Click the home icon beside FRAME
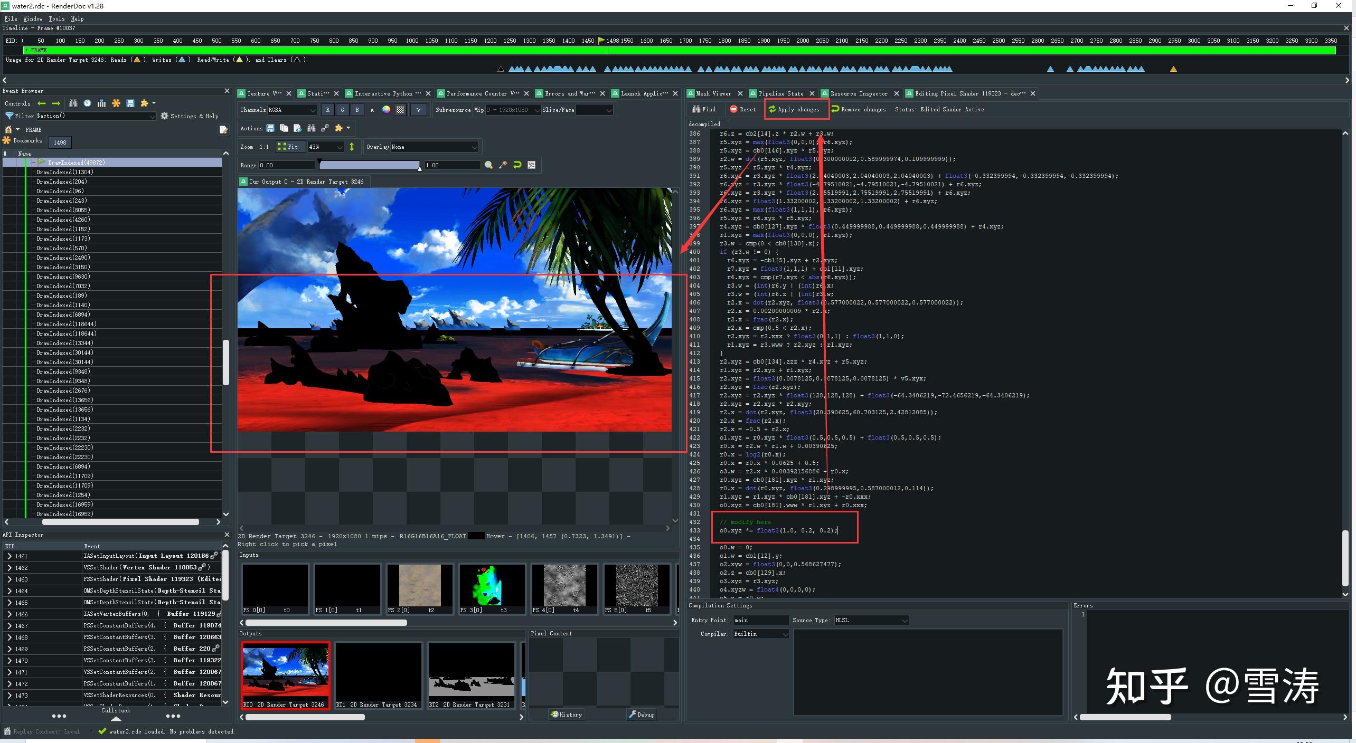The width and height of the screenshot is (1356, 743). (x=8, y=129)
